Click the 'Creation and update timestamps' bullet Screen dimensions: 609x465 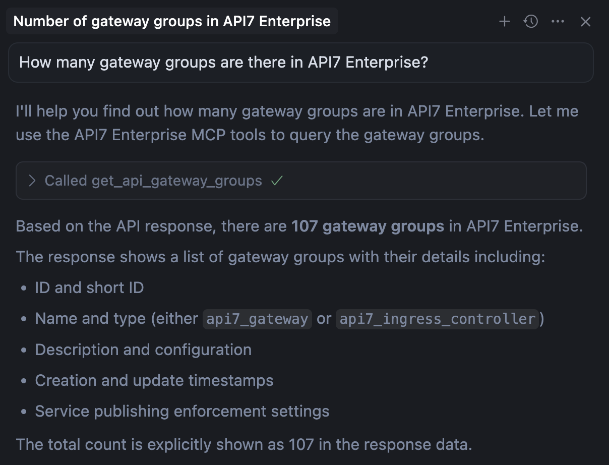tap(154, 380)
